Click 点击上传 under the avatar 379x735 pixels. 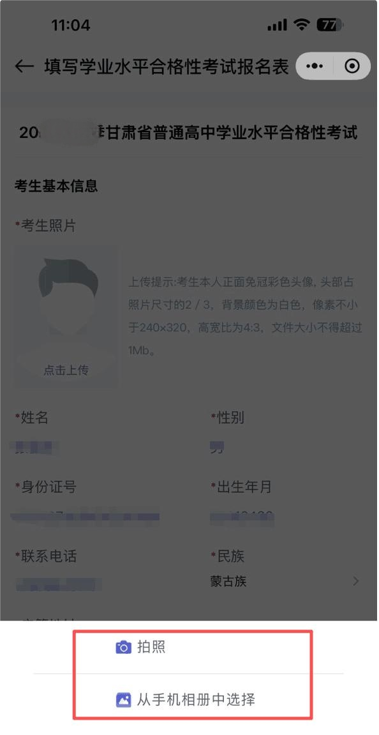click(66, 370)
